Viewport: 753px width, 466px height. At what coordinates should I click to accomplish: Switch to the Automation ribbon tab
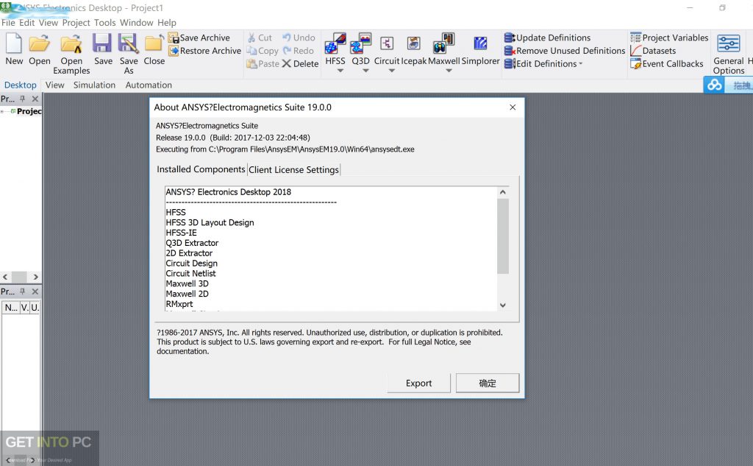(x=149, y=85)
